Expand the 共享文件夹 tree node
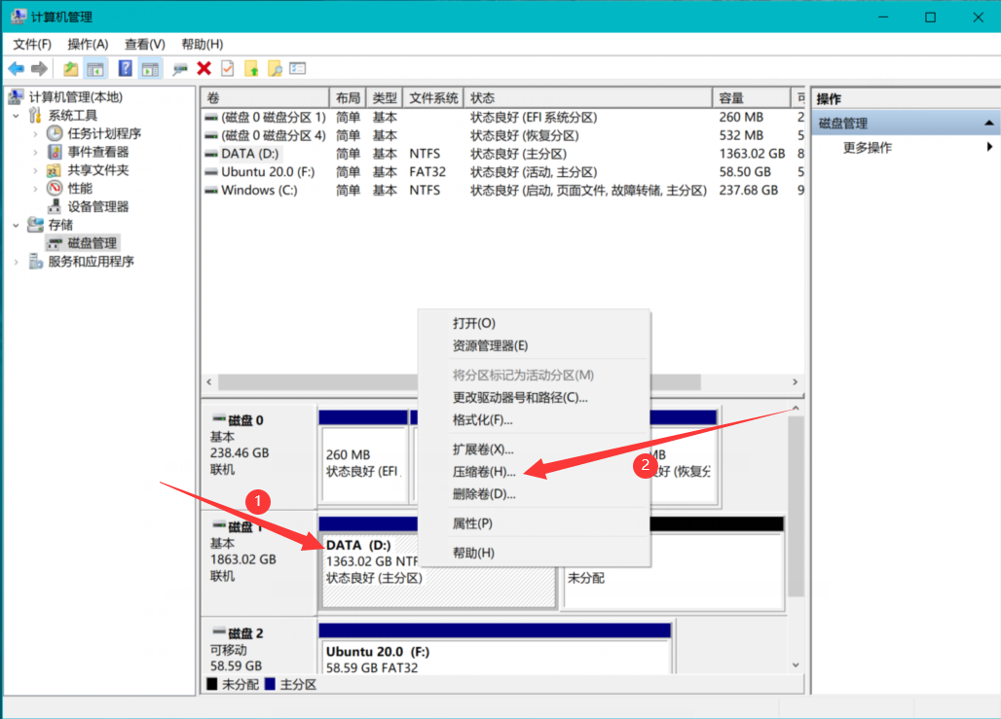 pos(35,170)
